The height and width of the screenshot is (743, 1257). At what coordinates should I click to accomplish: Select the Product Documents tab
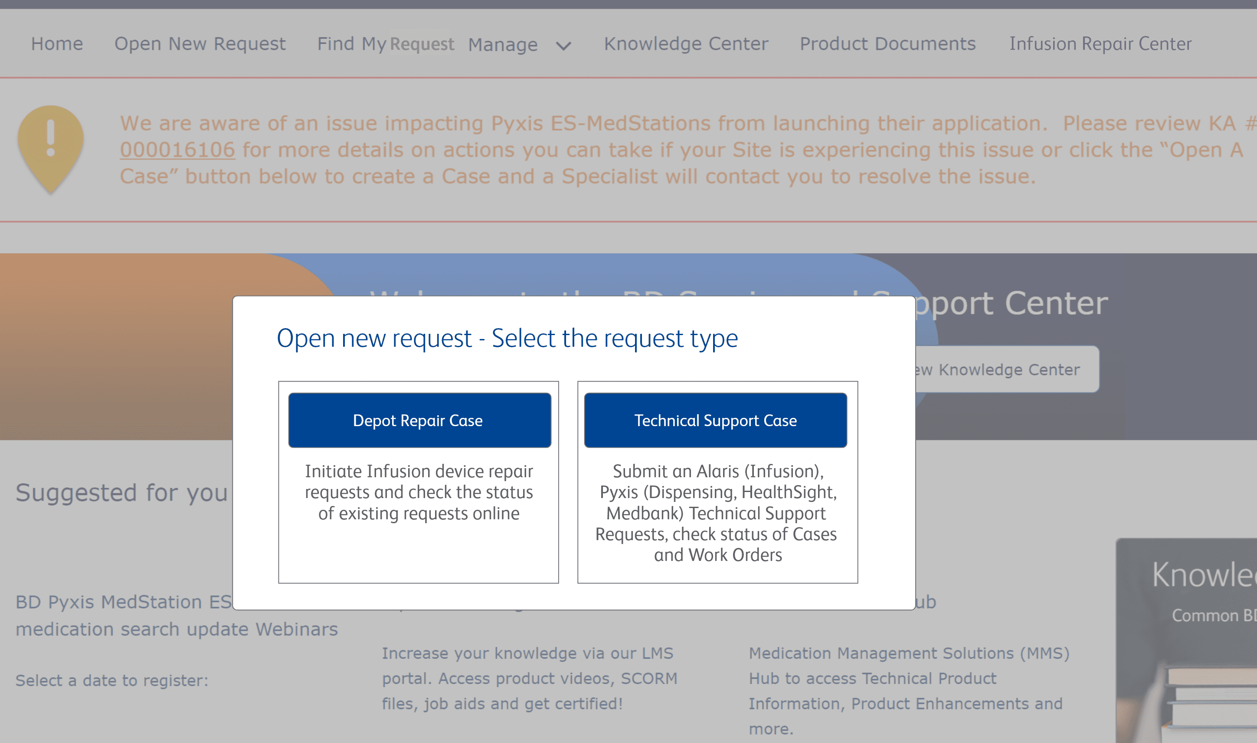[888, 44]
